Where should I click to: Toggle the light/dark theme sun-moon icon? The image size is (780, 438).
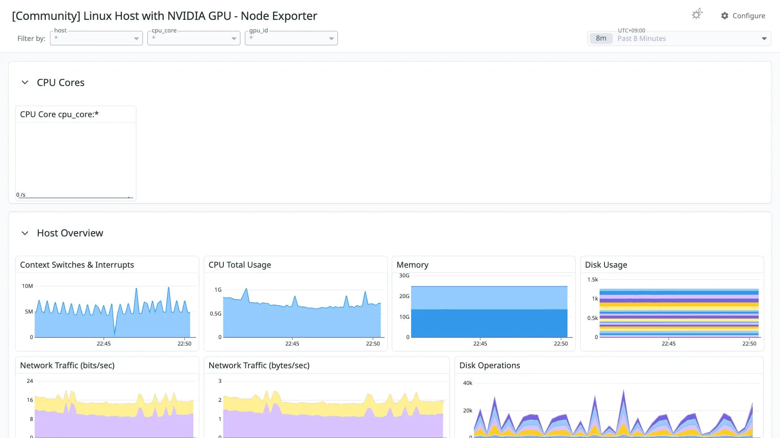tap(697, 15)
